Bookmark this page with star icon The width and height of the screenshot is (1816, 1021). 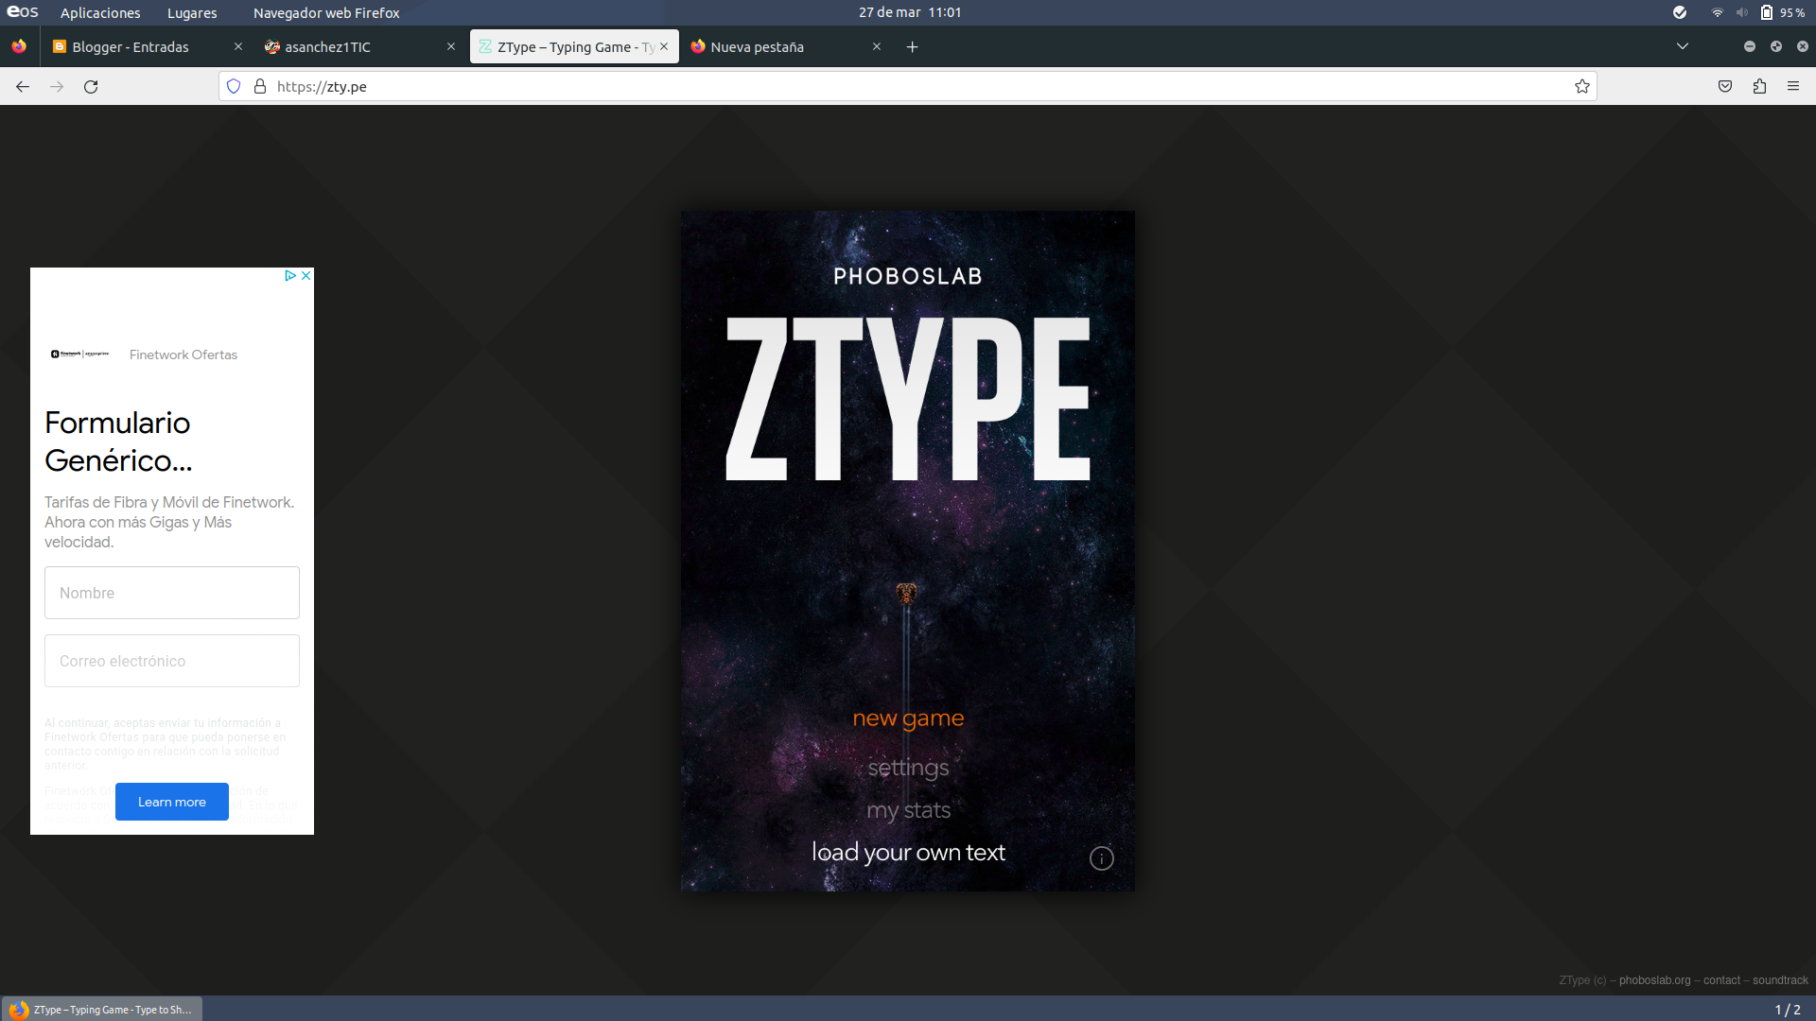click(1581, 87)
